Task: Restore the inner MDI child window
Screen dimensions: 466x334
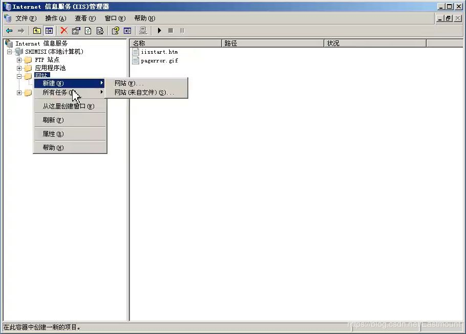Action: tap(449, 18)
